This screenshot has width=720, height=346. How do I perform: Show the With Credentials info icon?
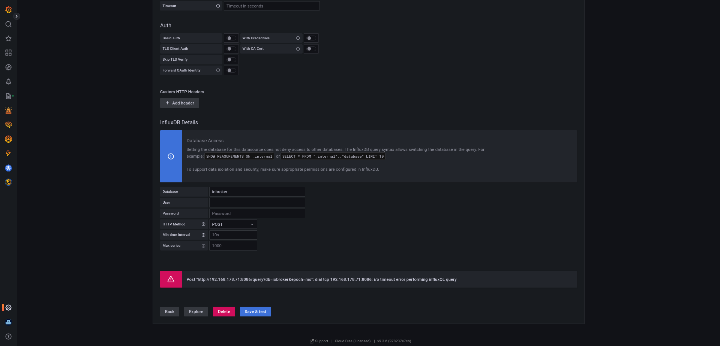click(298, 38)
